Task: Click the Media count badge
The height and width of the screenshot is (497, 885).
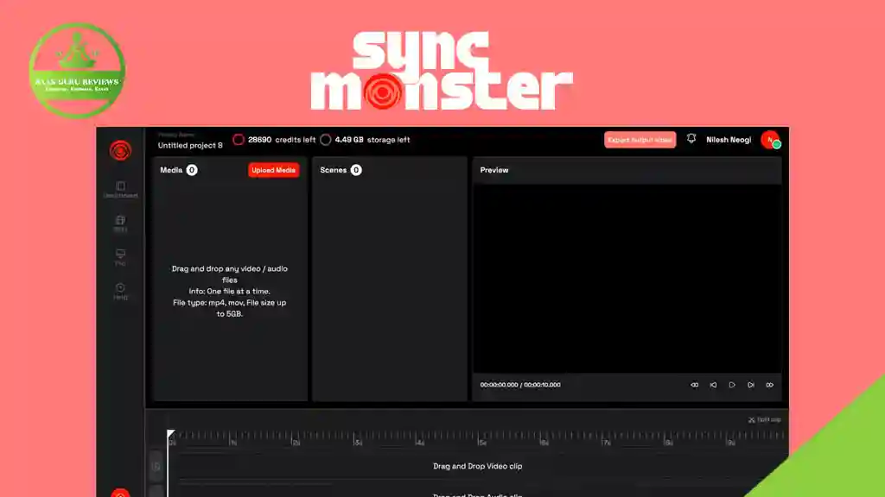Action: [x=192, y=170]
